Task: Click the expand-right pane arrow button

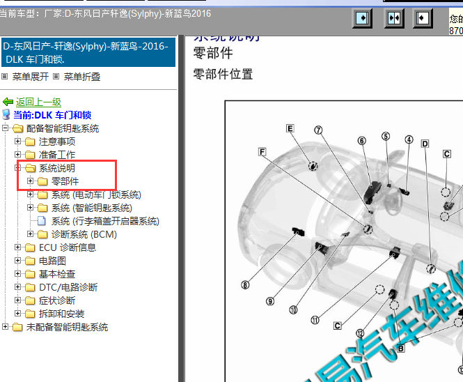Action: point(362,18)
